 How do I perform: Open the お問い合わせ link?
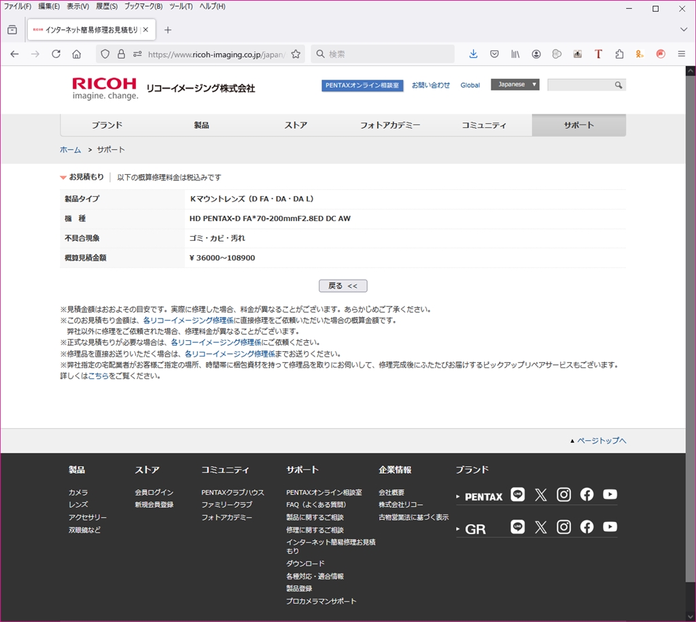[x=430, y=85]
